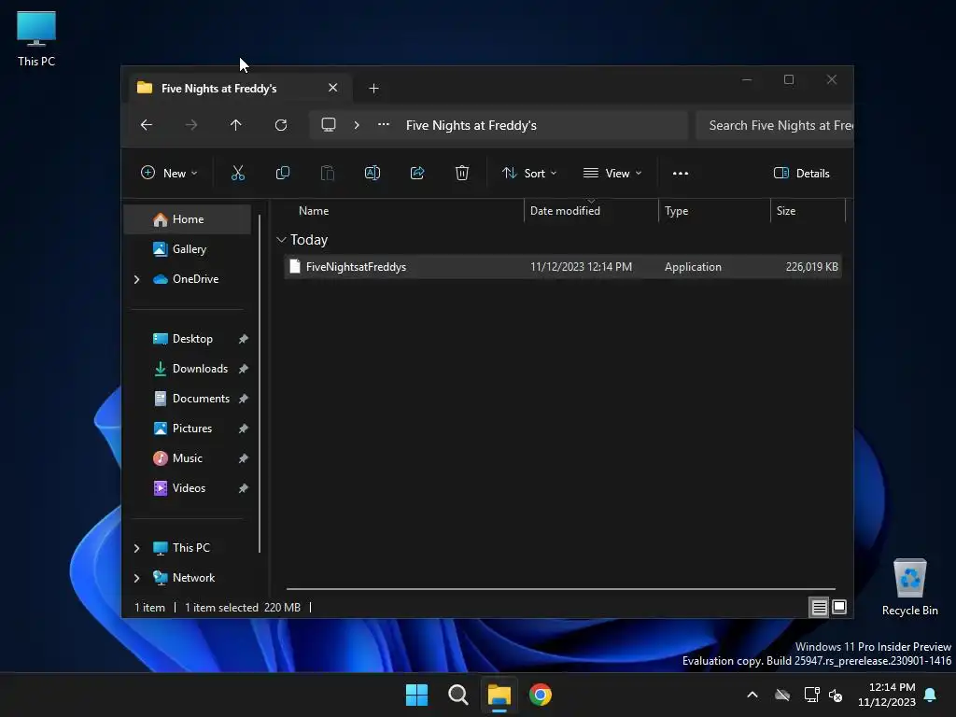956x717 pixels.
Task: Click the taskbar clock and date
Action: click(x=887, y=695)
